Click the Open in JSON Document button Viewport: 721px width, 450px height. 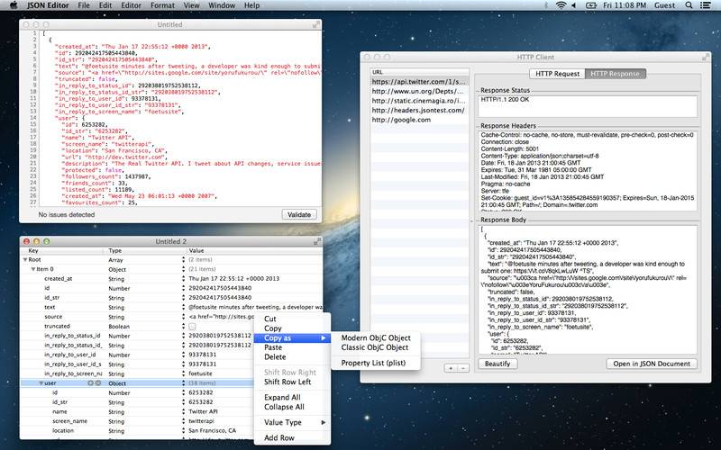[x=653, y=364]
